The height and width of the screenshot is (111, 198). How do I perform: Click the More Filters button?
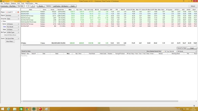[x=10, y=41]
